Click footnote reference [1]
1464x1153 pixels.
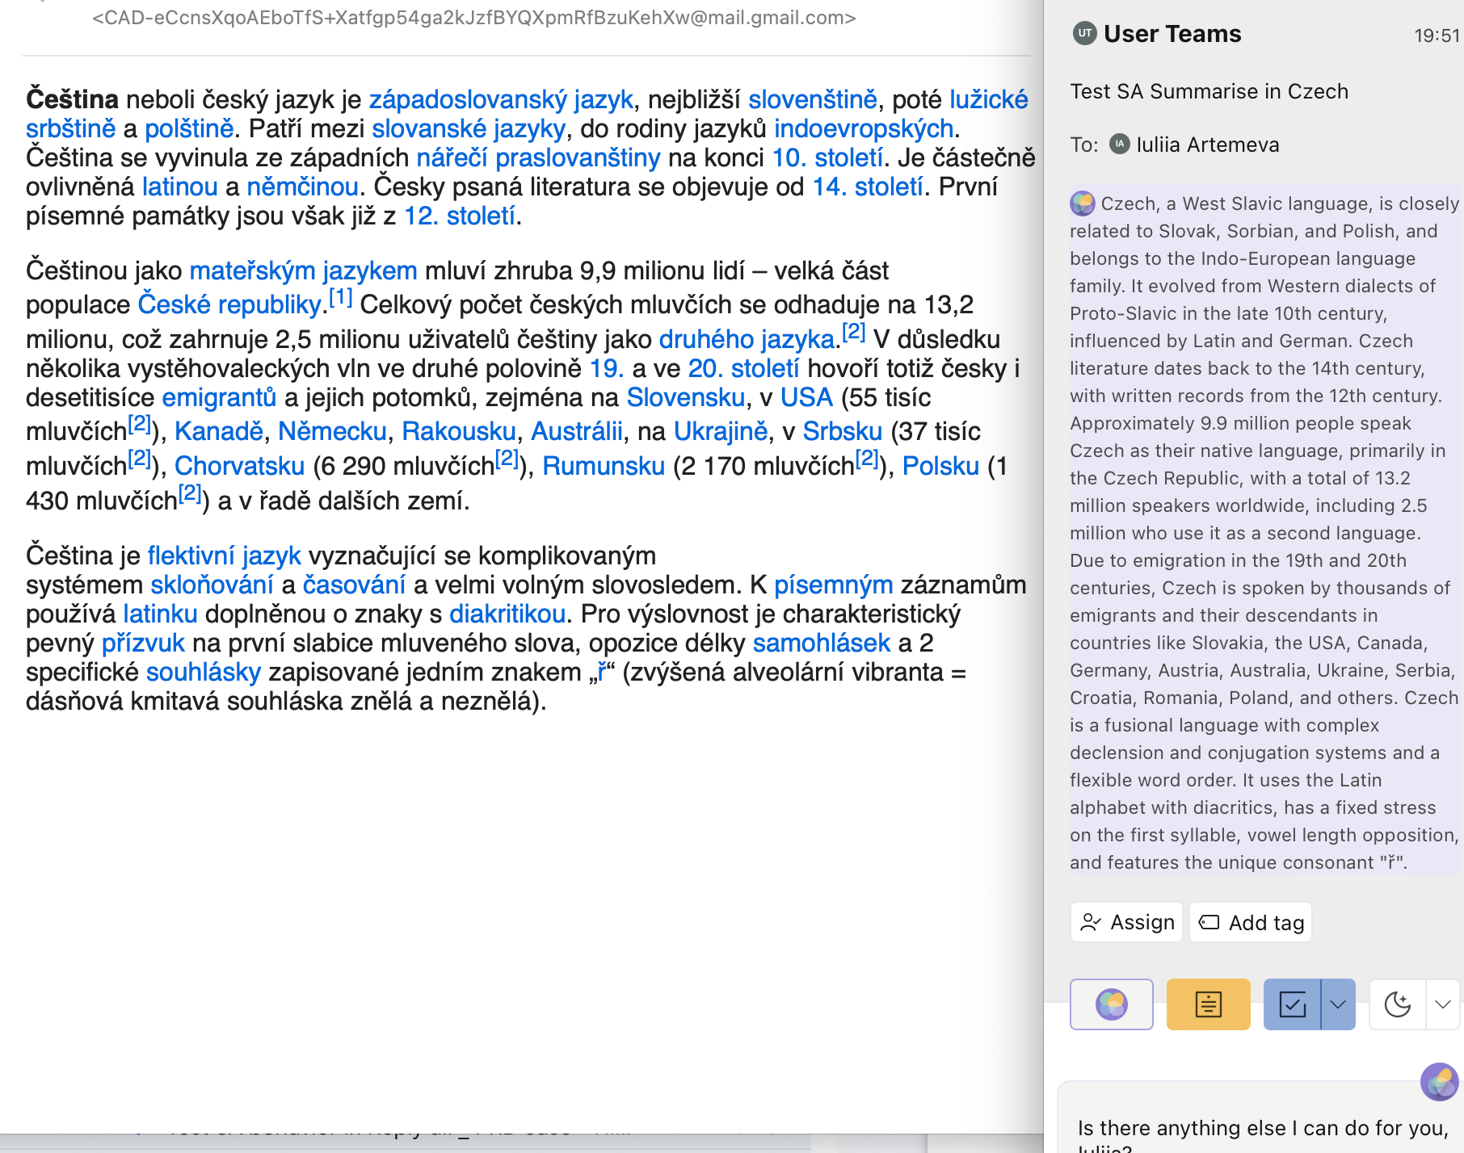(340, 297)
